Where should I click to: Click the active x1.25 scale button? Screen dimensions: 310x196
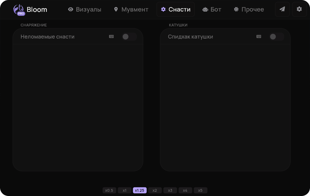(139, 190)
